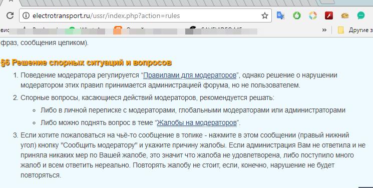Click the green bookmark icon in the bookmarks bar
The width and height of the screenshot is (373, 188).
tap(72, 30)
